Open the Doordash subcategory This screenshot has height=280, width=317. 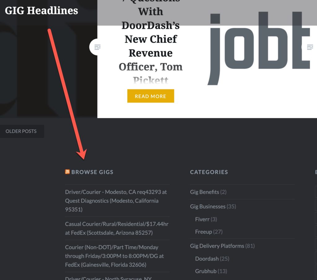coord(207,259)
